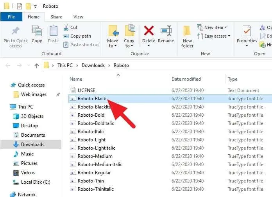The width and height of the screenshot is (272, 197).
Task: Click the Paste clipboard icon
Action: point(53,31)
